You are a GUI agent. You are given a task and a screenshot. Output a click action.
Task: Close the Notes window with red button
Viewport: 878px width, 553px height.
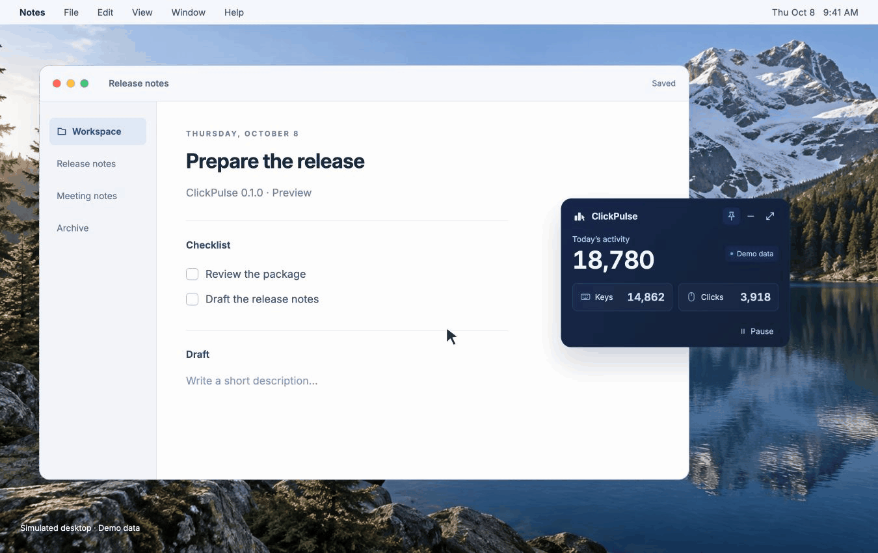point(57,83)
